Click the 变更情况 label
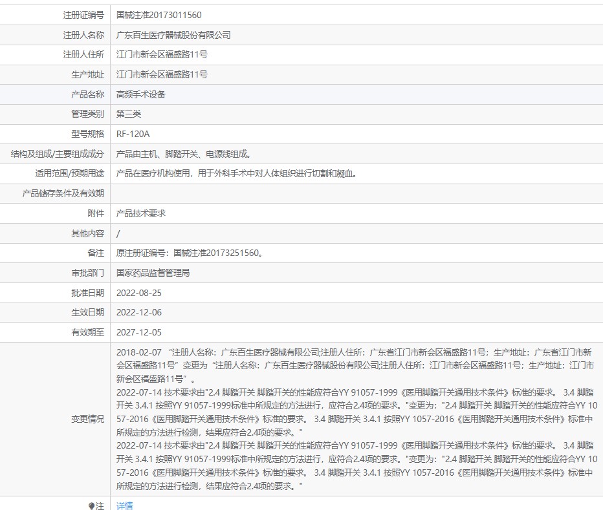The height and width of the screenshot is (510, 603). (88, 420)
